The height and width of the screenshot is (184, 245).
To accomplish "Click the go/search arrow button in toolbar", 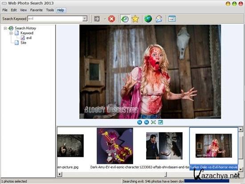I will pos(97,19).
